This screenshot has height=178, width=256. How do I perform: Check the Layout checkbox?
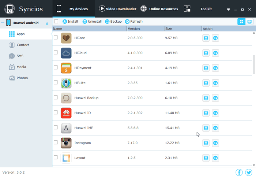(x=56, y=157)
